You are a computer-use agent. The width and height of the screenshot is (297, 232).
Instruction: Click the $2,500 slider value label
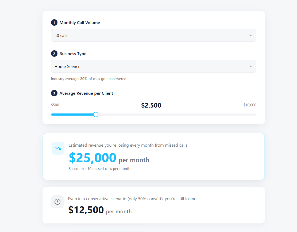tap(151, 105)
